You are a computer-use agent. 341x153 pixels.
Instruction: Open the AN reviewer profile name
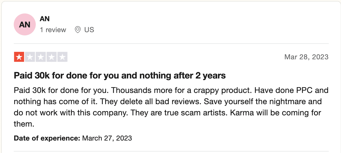click(x=45, y=19)
